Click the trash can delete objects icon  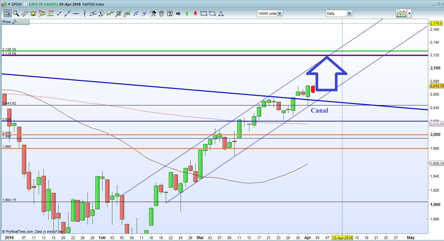(161, 13)
